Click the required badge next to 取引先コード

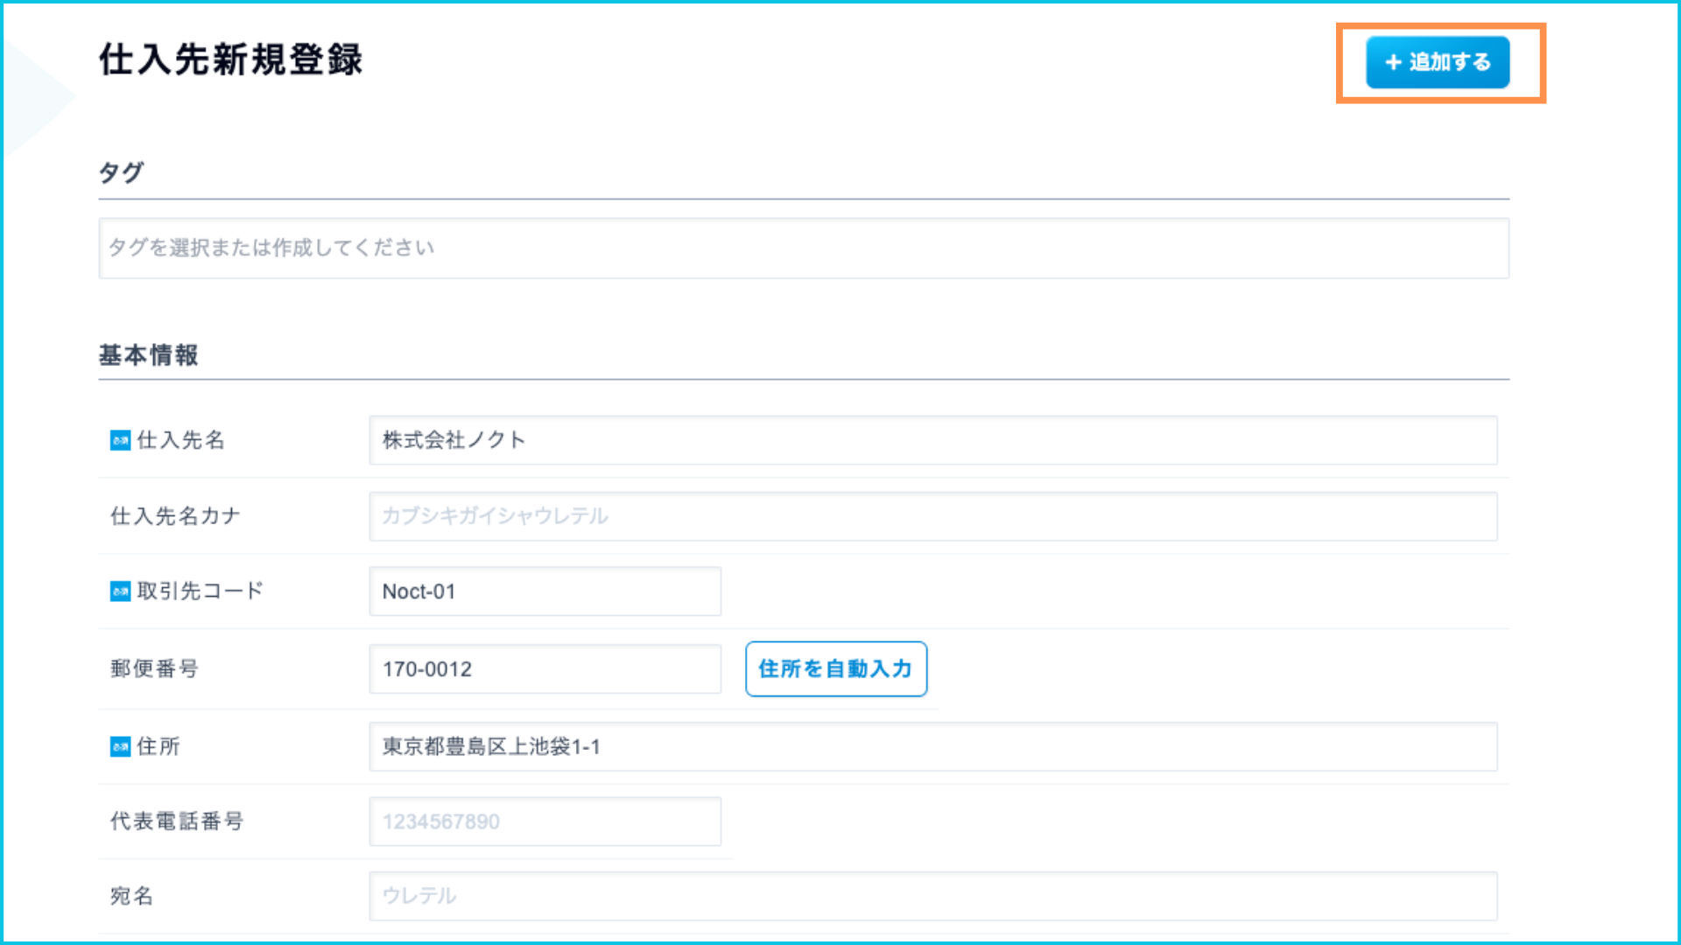click(120, 591)
